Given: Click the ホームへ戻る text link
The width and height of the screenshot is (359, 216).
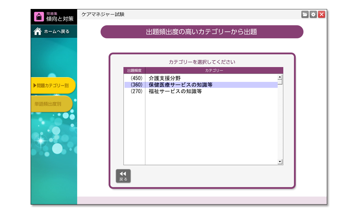Looking at the screenshot, I should [x=57, y=31].
